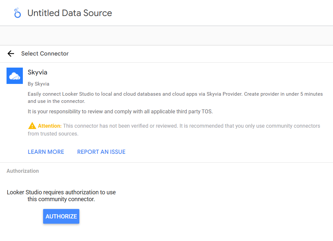Click the Select Connector header label
Image resolution: width=333 pixels, height=241 pixels.
45,54
